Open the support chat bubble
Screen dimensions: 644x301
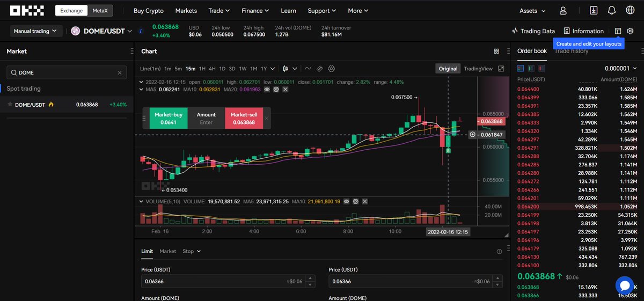(625, 285)
